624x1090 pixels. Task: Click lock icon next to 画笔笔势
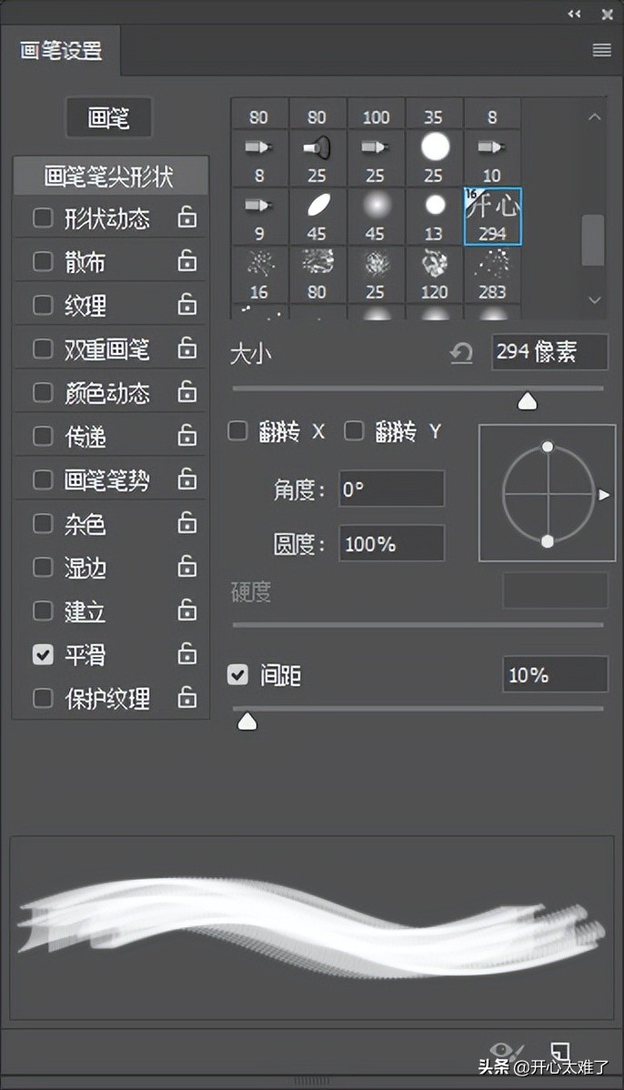(x=186, y=479)
